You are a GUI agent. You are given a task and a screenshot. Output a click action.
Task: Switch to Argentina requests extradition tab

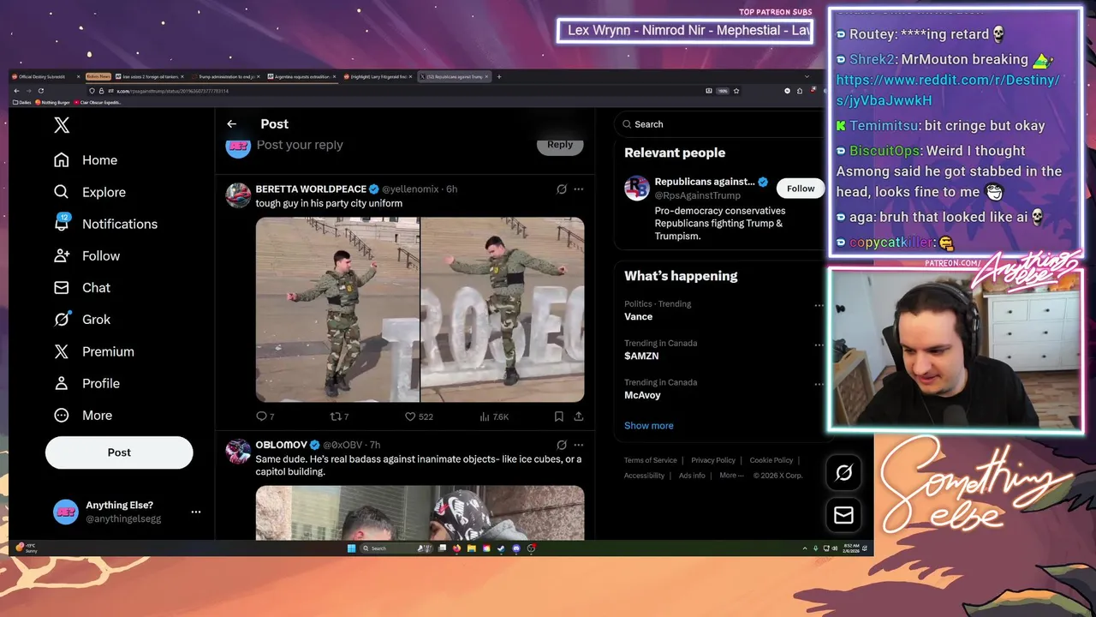[x=302, y=76]
